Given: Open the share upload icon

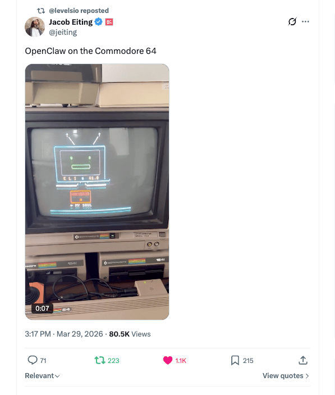Looking at the screenshot, I should pyautogui.click(x=303, y=360).
